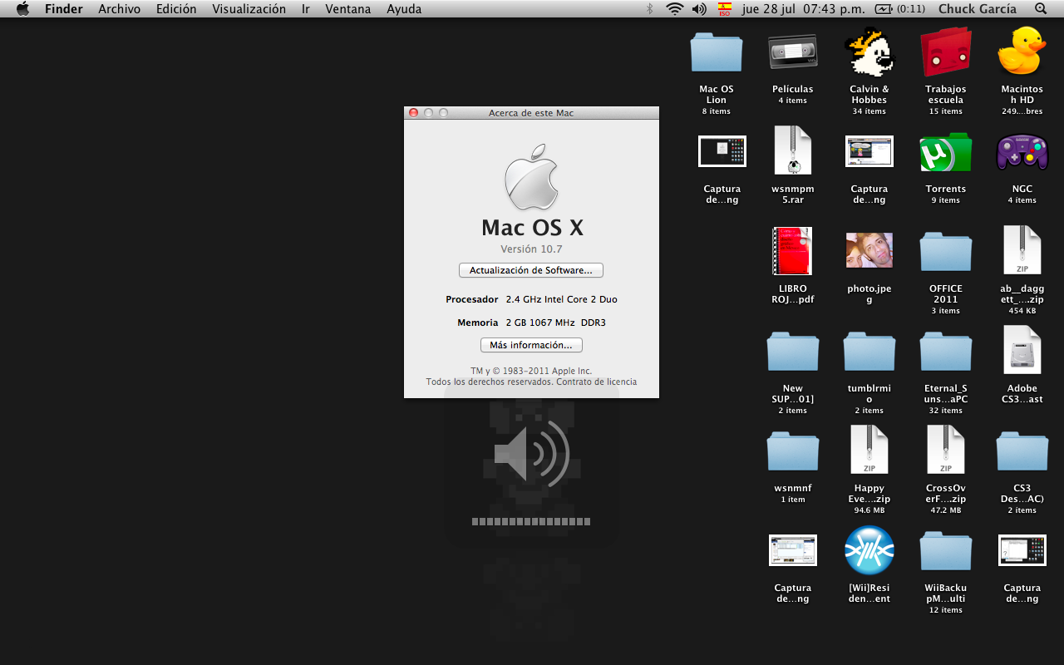Image resolution: width=1064 pixels, height=665 pixels.
Task: Open the Edición menu
Action: [176, 9]
